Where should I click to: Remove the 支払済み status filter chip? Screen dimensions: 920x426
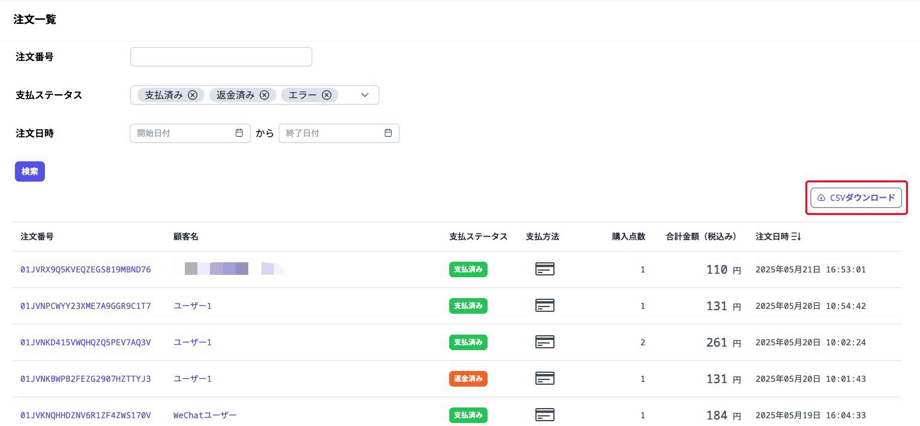pos(193,95)
